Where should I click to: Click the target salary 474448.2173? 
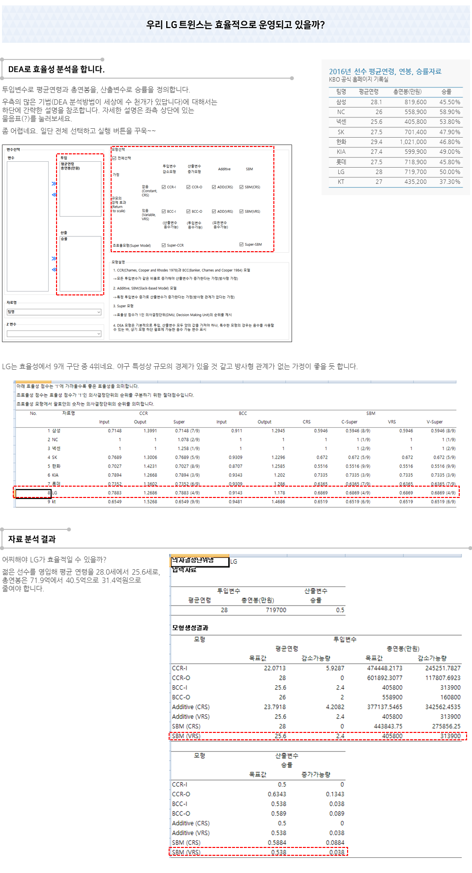click(x=384, y=669)
